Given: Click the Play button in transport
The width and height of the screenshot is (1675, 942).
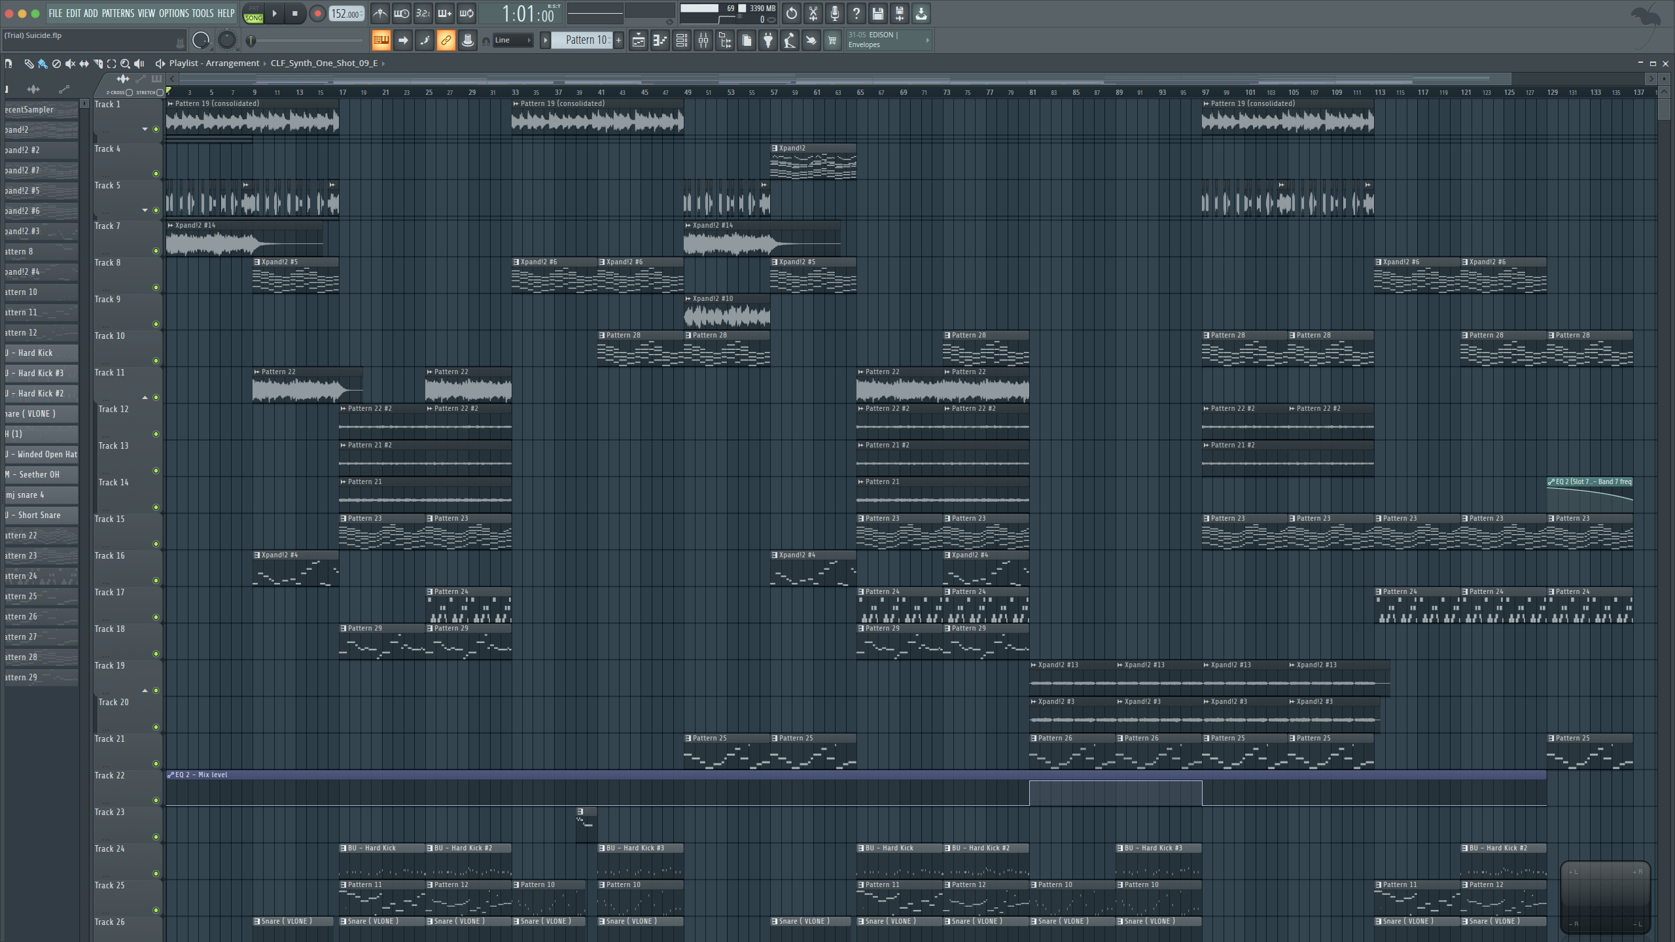Looking at the screenshot, I should 275,13.
